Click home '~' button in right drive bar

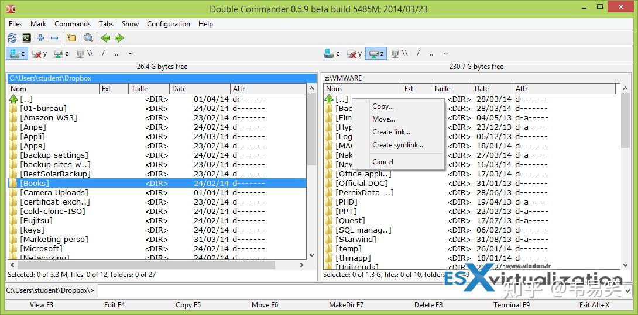(445, 53)
